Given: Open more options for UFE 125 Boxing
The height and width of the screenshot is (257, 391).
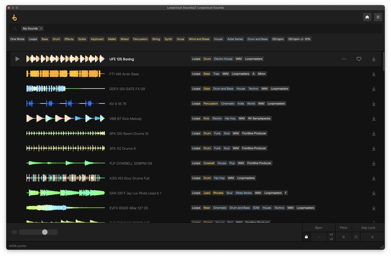Looking at the screenshot, I should click(344, 59).
